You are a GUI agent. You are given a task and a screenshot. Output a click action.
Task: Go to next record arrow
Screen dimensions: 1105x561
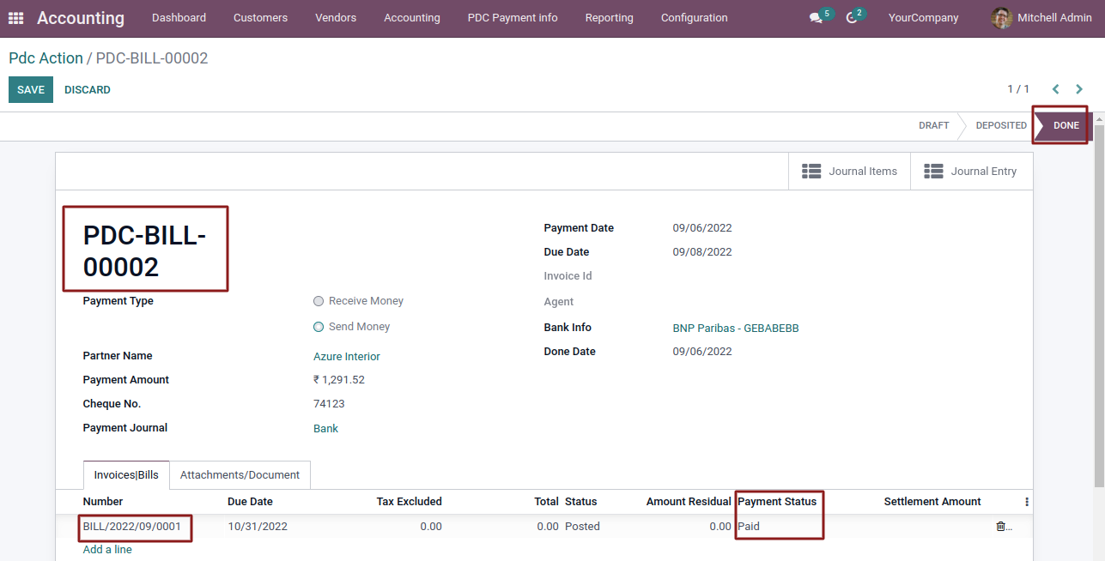coord(1079,89)
